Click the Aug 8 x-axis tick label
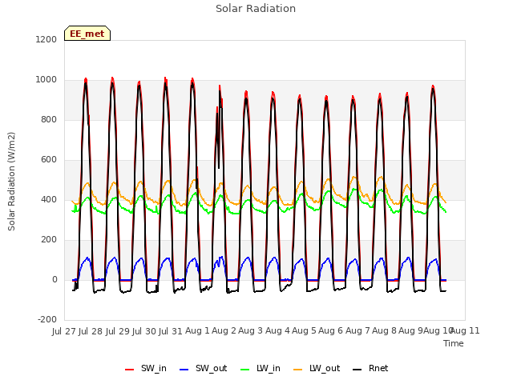 pyautogui.click(x=384, y=331)
